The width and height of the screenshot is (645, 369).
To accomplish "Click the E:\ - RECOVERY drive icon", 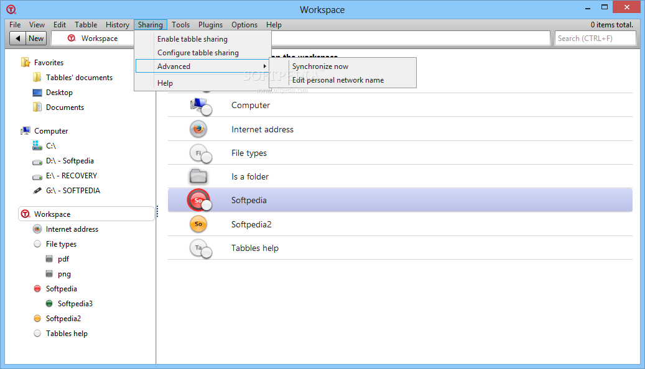I will coord(37,176).
